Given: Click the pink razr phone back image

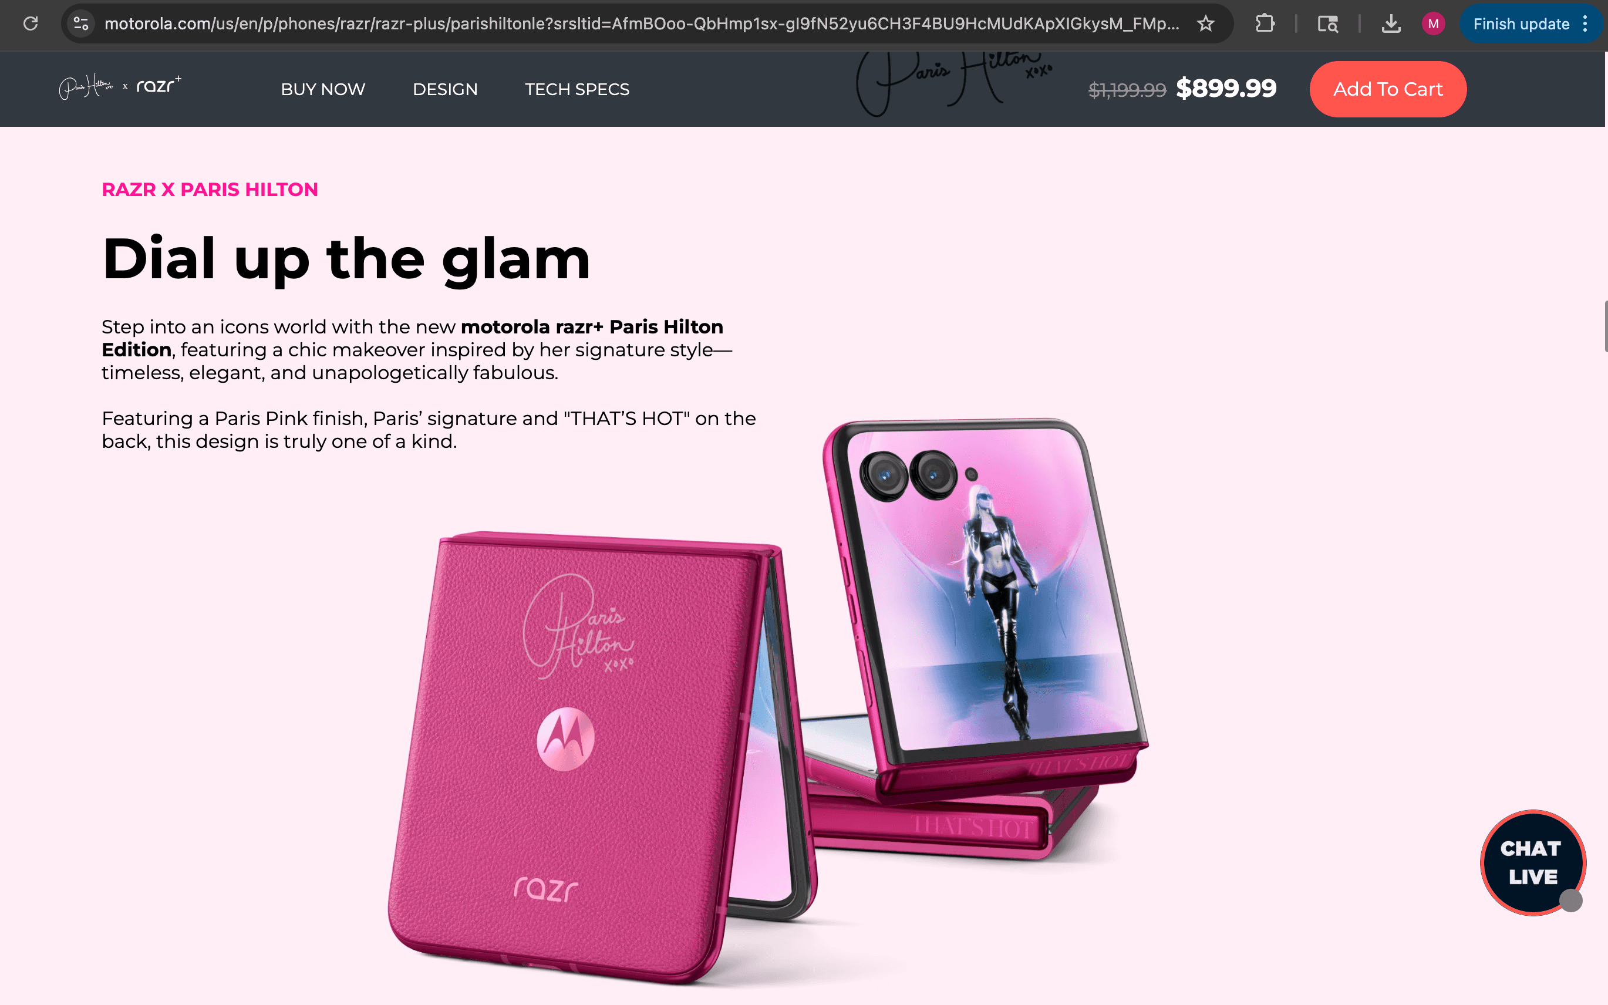Looking at the screenshot, I should (585, 758).
